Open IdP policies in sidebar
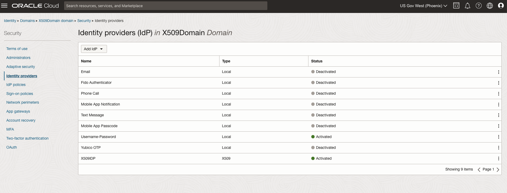Screen dimensions: 507x193 [x=16, y=85]
